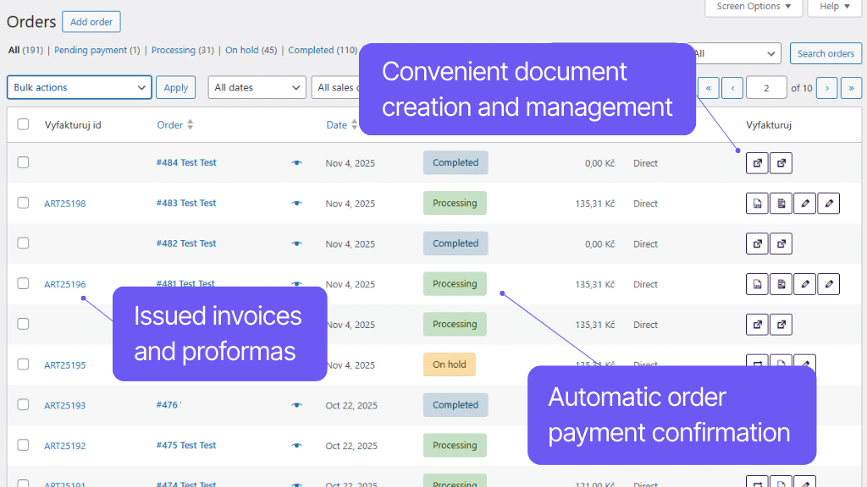867x487 pixels.
Task: Preview order #484 with the eye icon
Action: [x=297, y=163]
